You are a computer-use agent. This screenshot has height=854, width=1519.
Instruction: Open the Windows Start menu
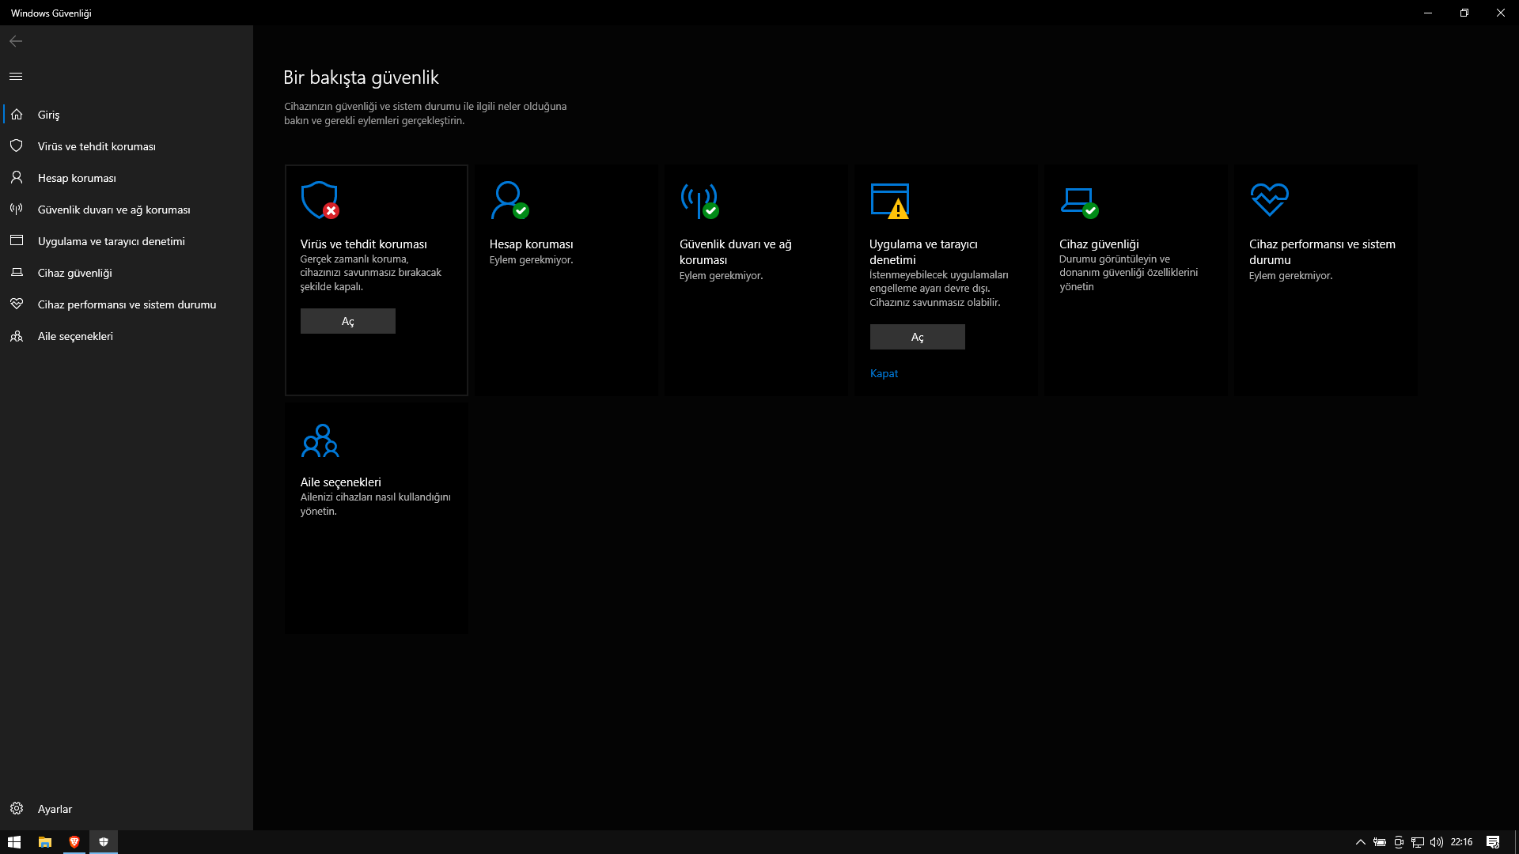14,842
